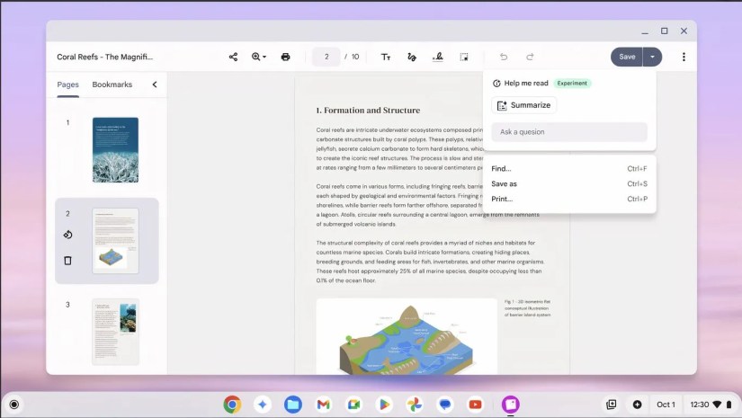Open the launcher button on shelf

14,405
